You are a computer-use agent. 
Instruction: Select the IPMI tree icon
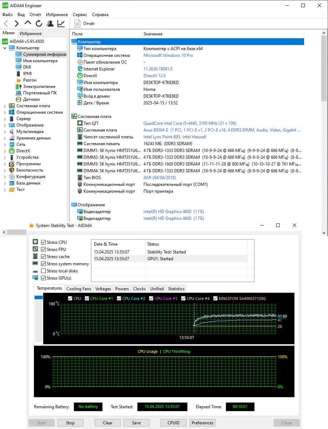pyautogui.click(x=19, y=74)
